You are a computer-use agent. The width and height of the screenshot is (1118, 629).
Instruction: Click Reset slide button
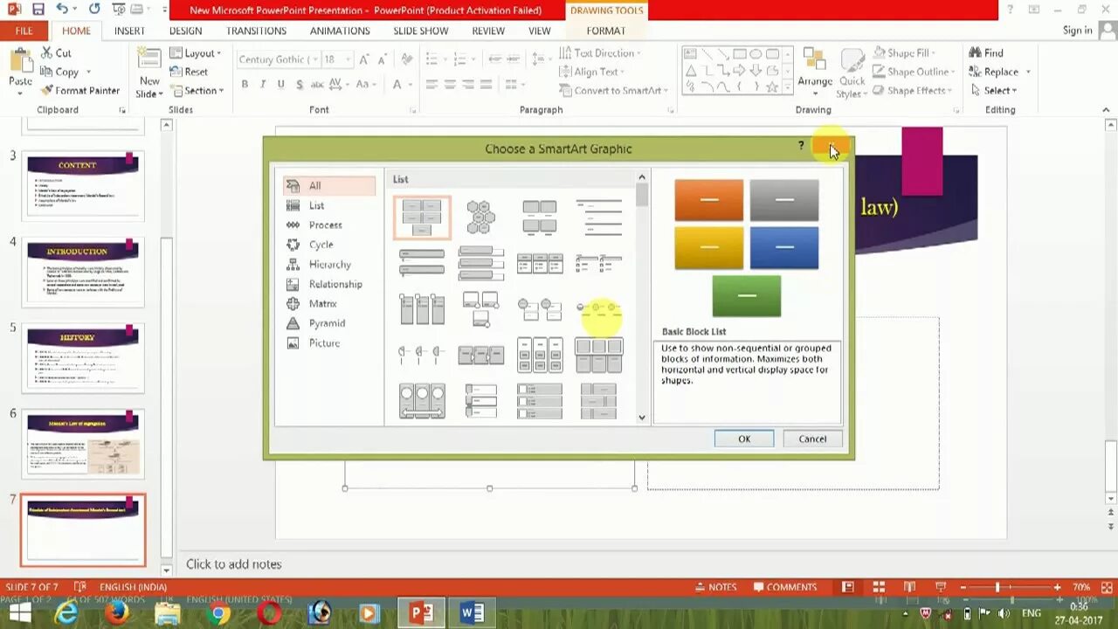(190, 72)
